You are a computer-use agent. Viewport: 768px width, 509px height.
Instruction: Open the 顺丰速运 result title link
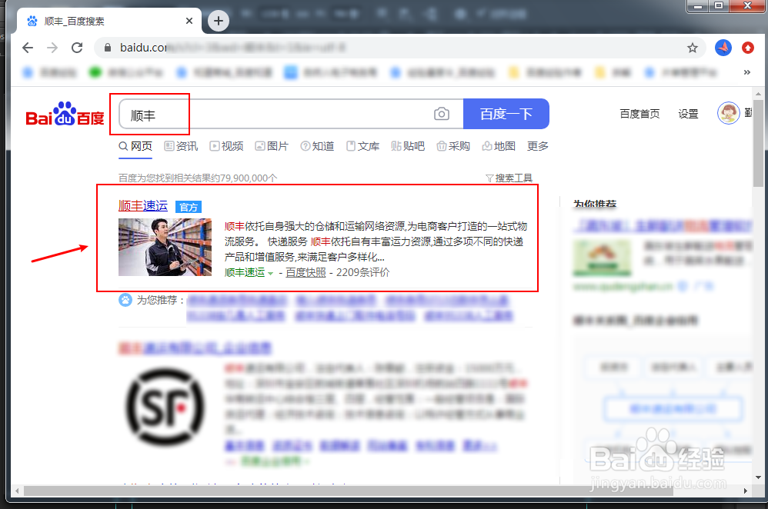[143, 205]
